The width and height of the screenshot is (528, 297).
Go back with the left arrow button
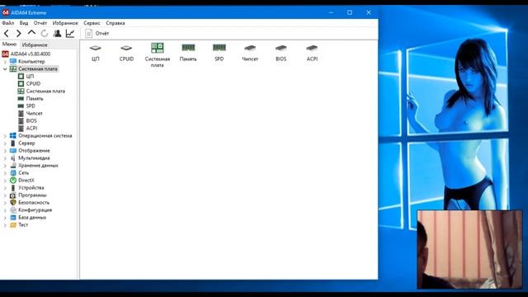(x=7, y=33)
